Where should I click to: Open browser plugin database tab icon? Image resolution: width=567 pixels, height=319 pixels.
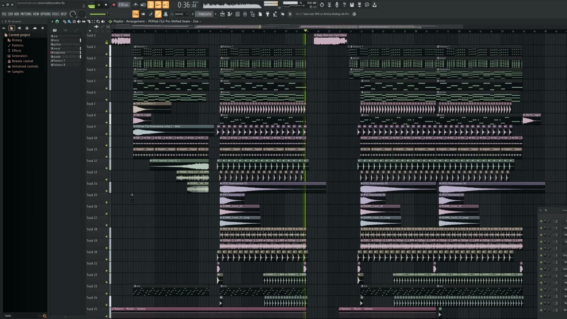[19, 28]
